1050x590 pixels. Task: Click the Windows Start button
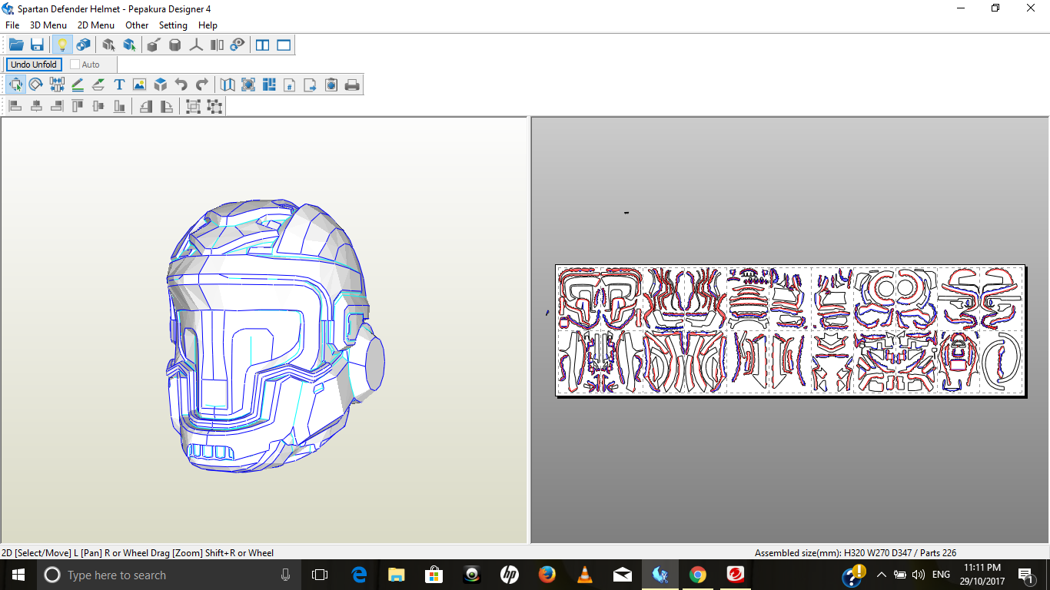(x=18, y=575)
